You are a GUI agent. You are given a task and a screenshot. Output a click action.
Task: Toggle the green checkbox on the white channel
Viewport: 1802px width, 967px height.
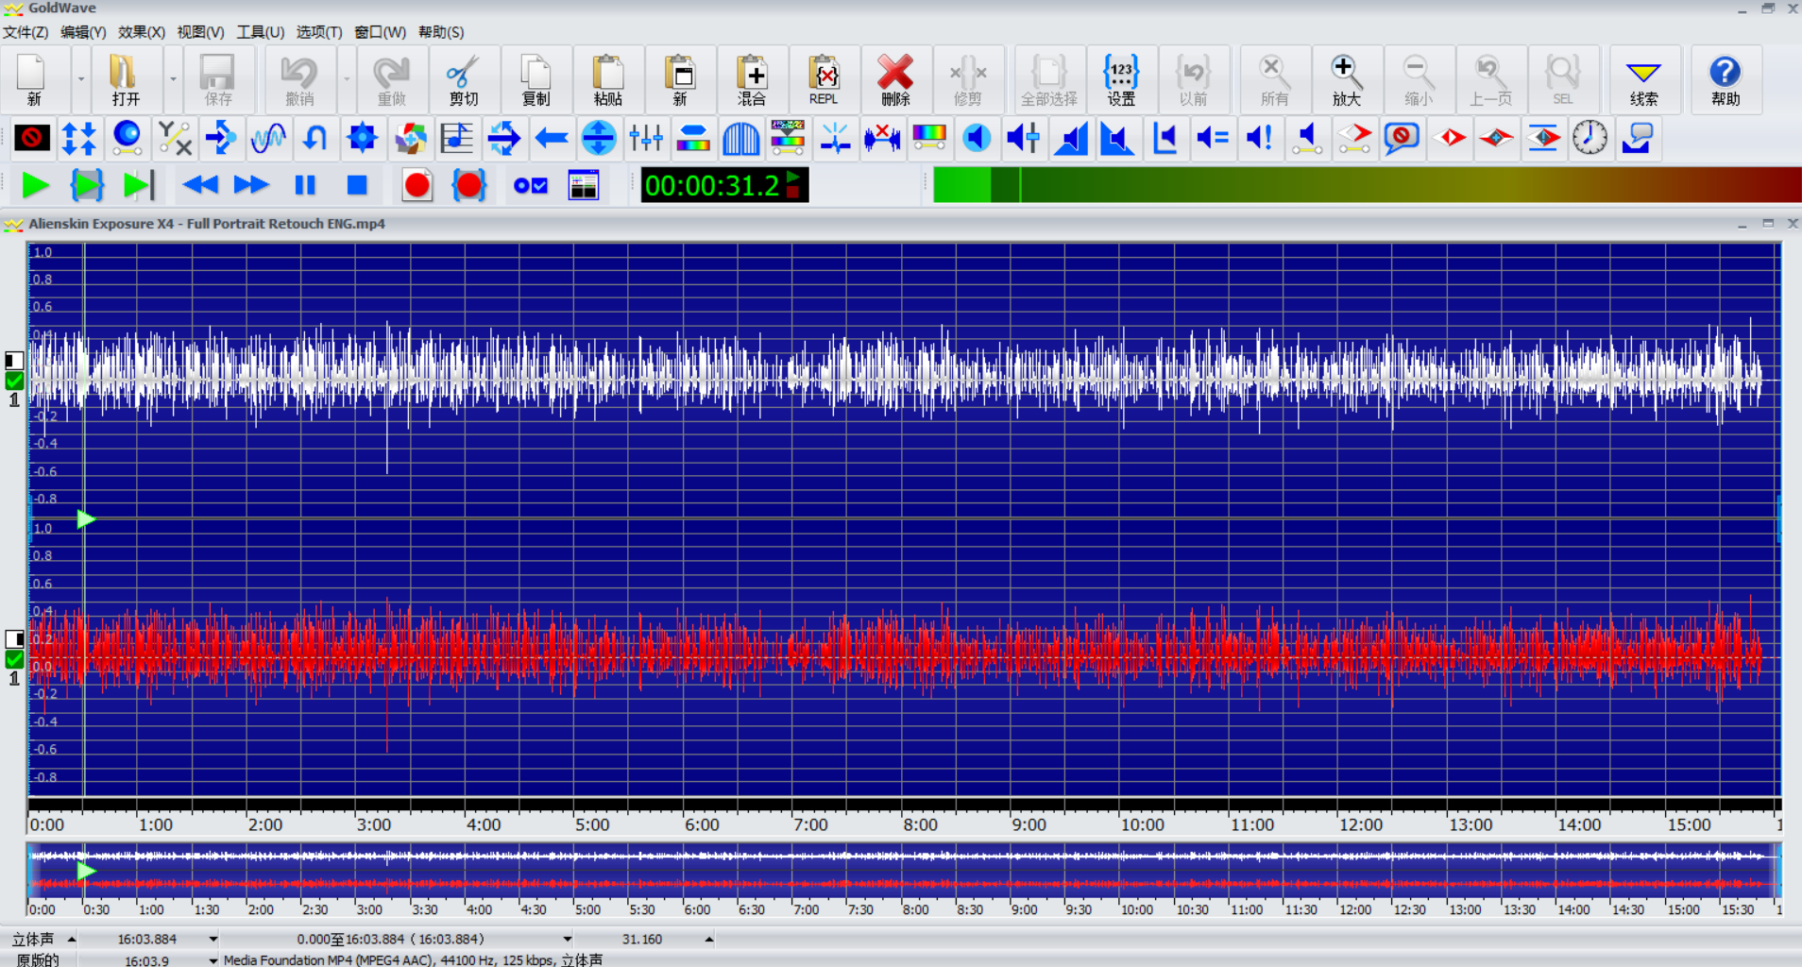[x=14, y=381]
